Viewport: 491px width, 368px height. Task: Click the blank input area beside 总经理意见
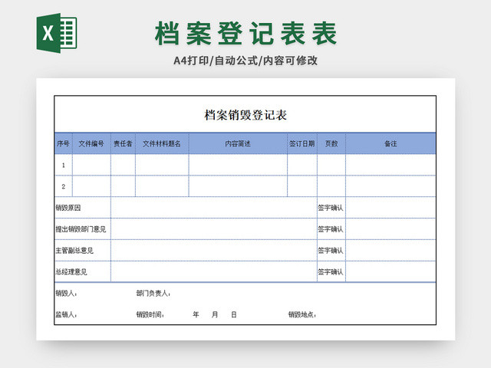pyautogui.click(x=214, y=271)
